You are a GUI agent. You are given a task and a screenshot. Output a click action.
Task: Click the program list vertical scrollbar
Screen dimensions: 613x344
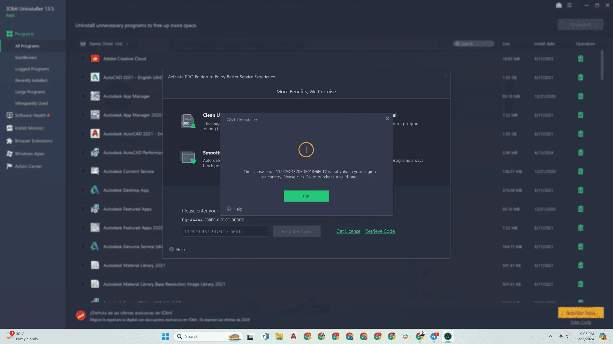point(602,65)
